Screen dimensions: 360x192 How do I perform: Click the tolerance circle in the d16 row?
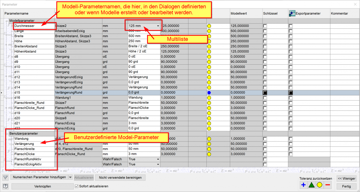pos(209,98)
